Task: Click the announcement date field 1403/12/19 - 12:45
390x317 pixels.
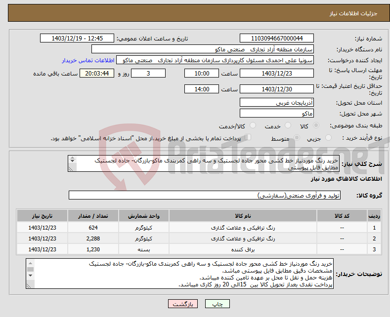Action: (77, 38)
